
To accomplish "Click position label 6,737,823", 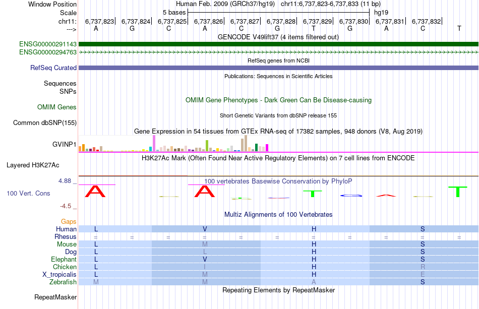I will [x=99, y=21].
